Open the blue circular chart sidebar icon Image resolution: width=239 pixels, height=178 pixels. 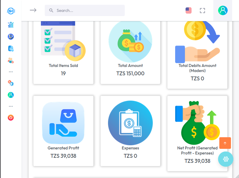point(11,37)
